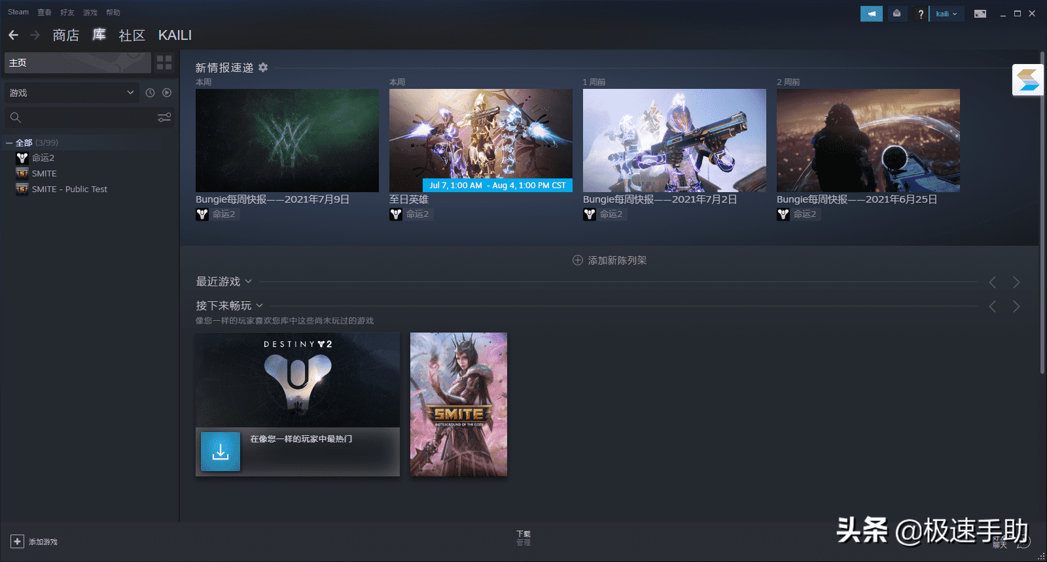Switch to 商店 tab
This screenshot has width=1047, height=562.
pos(66,35)
